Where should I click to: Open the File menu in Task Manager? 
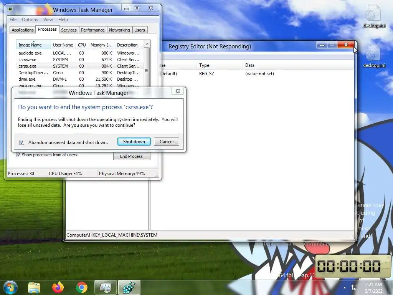pos(13,20)
